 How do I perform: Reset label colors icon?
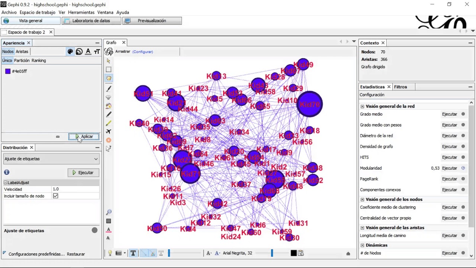coord(109,230)
